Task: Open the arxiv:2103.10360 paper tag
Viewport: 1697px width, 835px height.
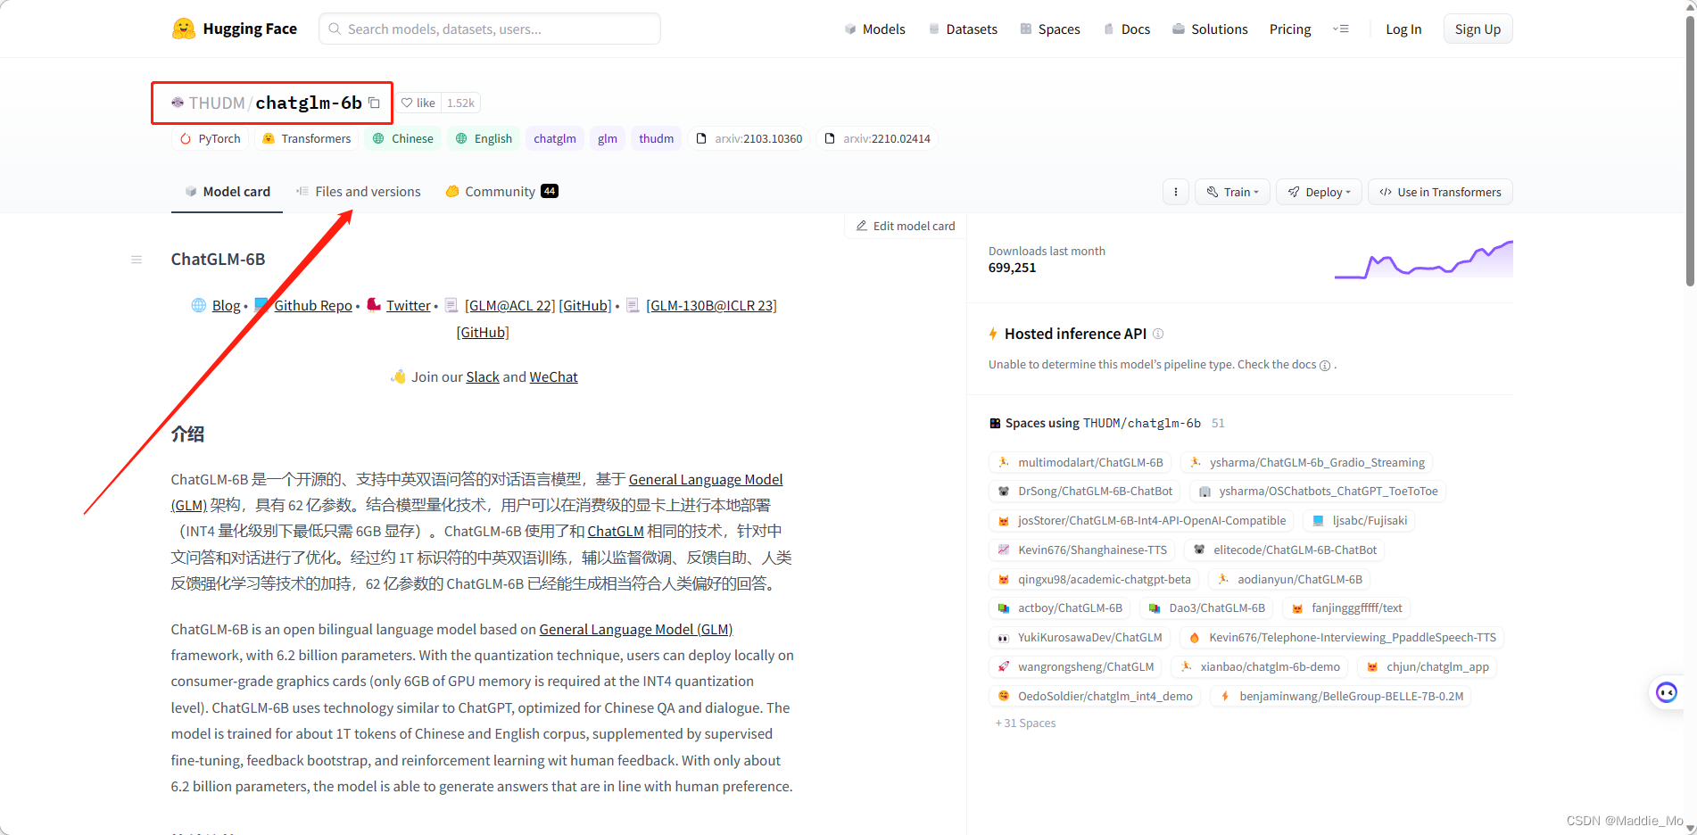Action: 749,138
